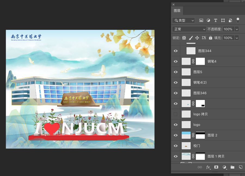Screen dimensions: 245x176
Task: Filter layers by type (T) icon
Action: click(216, 20)
